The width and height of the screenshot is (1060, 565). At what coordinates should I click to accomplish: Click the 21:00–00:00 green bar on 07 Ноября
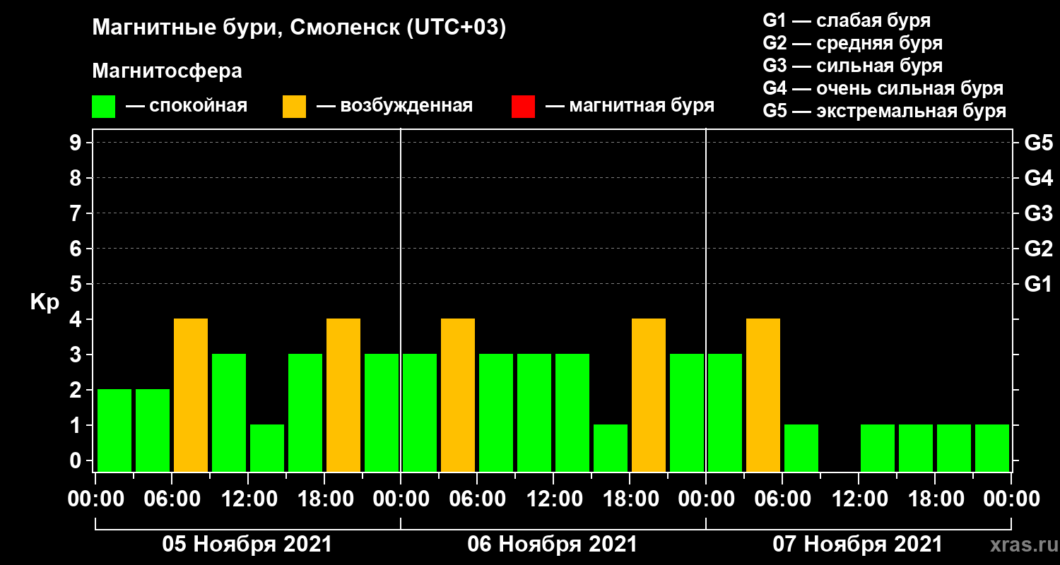coord(992,448)
